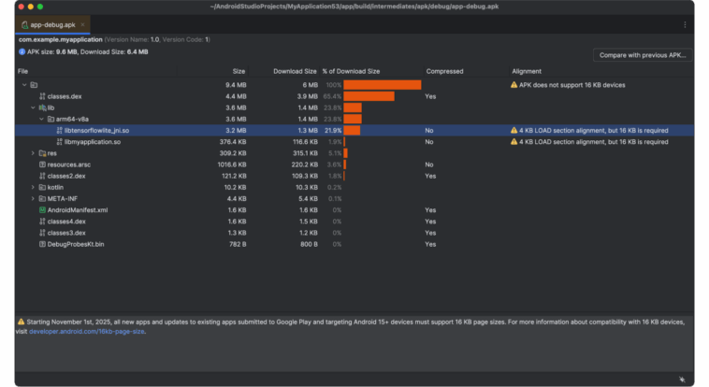This screenshot has height=387, width=709.
Task: Click the AndroidManifest.xml file icon
Action: click(42, 209)
